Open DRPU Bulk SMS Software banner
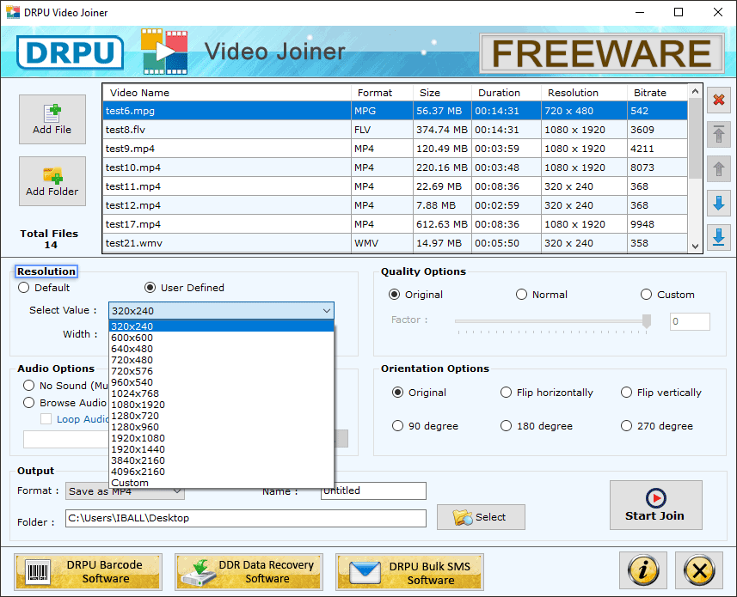This screenshot has height=597, width=737. click(409, 571)
